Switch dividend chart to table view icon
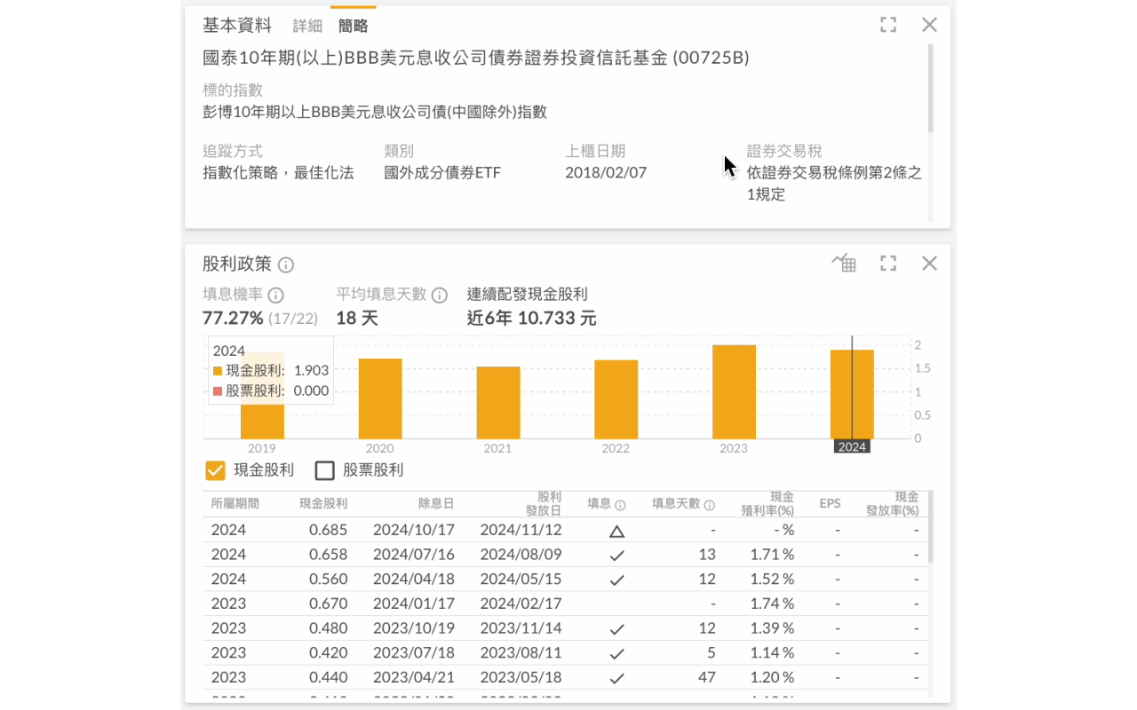The image size is (1137, 710). 842,263
